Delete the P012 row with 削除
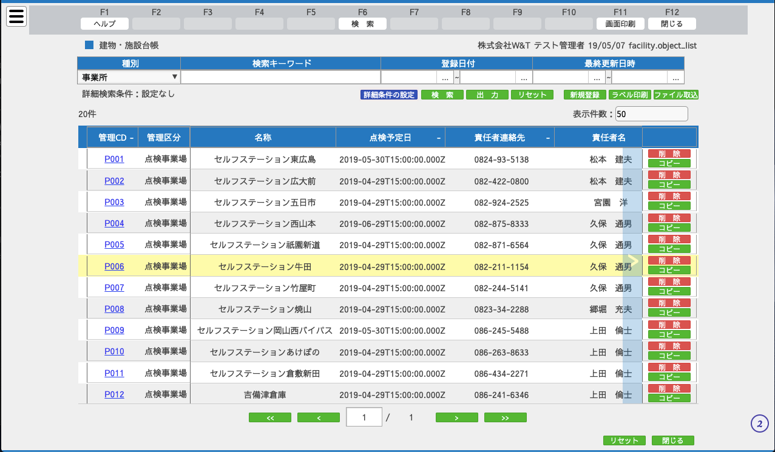The height and width of the screenshot is (452, 775). click(x=669, y=389)
